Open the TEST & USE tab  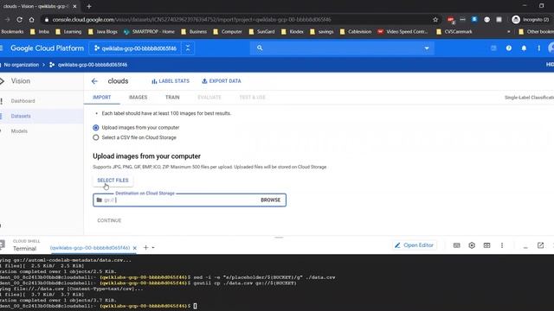coord(252,98)
